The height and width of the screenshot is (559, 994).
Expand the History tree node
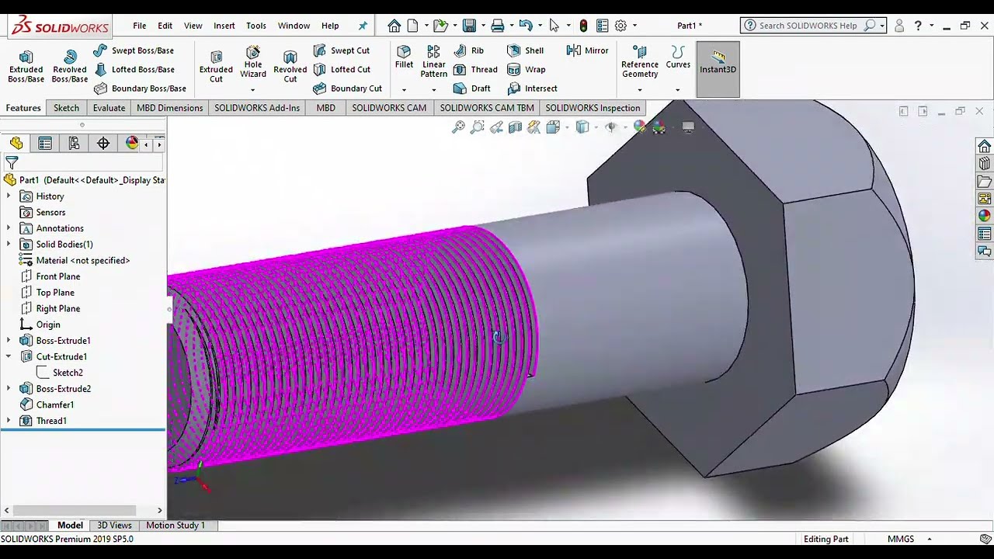coord(9,196)
